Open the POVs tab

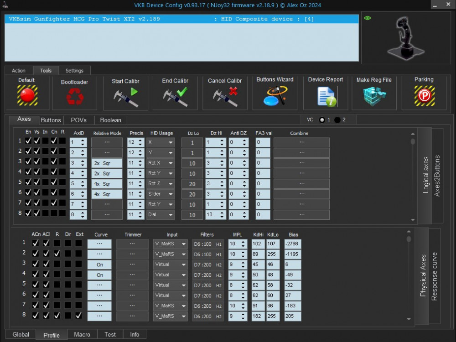(x=78, y=120)
